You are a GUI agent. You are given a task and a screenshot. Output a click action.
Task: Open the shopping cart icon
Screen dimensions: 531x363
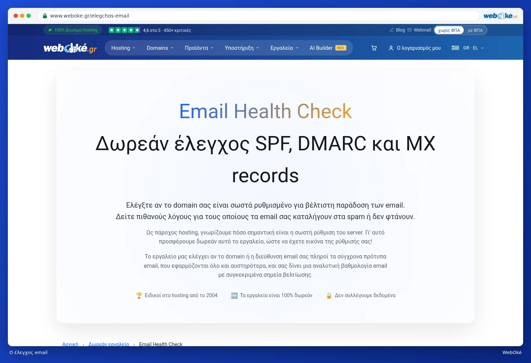tap(374, 48)
